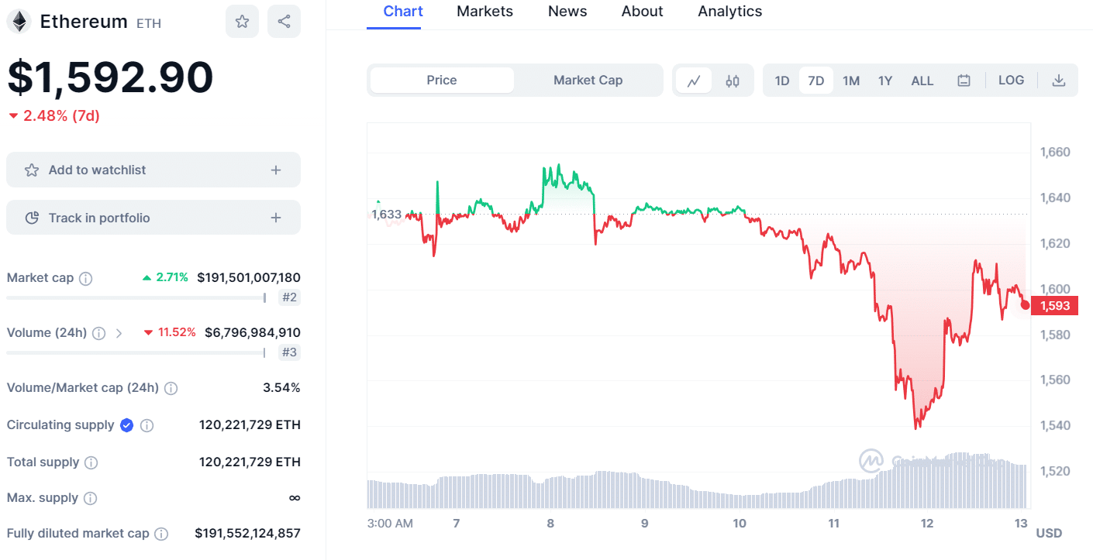Download chart data with the download icon

pos(1058,81)
